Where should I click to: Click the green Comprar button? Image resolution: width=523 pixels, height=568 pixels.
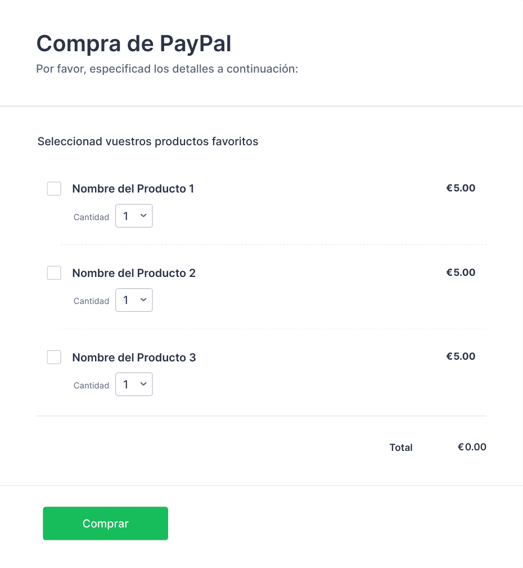(x=105, y=524)
